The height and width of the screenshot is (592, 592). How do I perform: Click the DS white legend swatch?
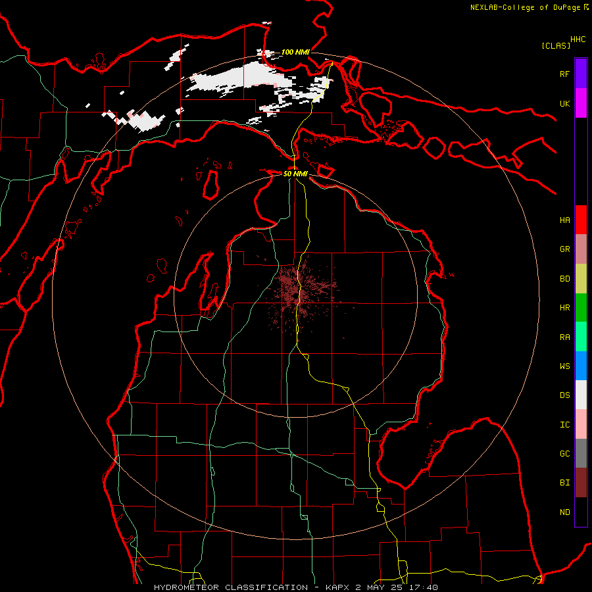coord(581,395)
